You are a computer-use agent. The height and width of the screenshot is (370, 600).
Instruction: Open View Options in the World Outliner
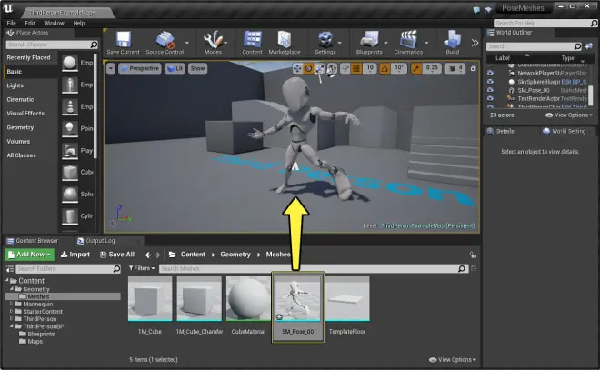(569, 115)
